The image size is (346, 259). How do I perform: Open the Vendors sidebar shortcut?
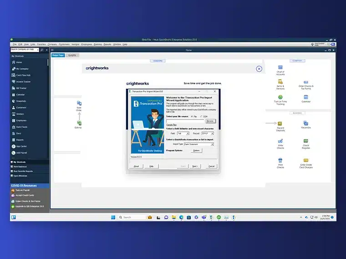[18, 114]
